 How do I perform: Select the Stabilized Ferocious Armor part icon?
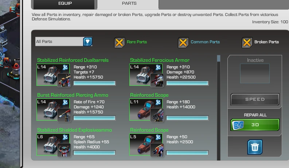(146, 75)
